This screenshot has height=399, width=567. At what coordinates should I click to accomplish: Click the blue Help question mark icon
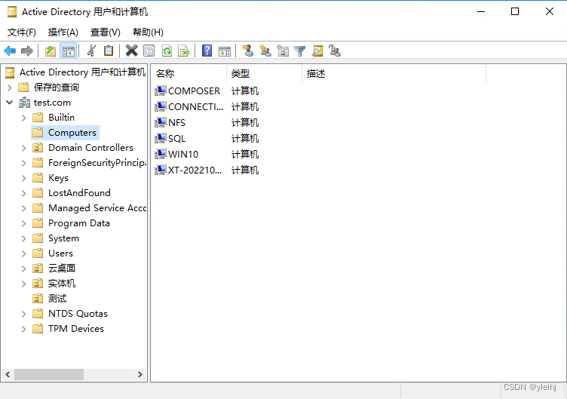207,51
